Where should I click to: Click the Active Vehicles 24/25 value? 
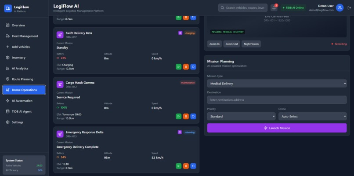tap(39, 165)
